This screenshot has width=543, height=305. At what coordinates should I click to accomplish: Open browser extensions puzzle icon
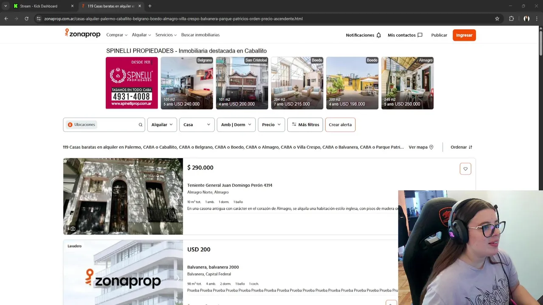coord(511,19)
